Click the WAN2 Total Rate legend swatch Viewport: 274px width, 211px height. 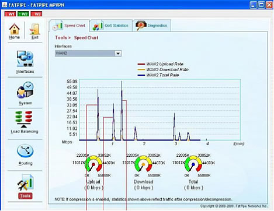pos(141,75)
